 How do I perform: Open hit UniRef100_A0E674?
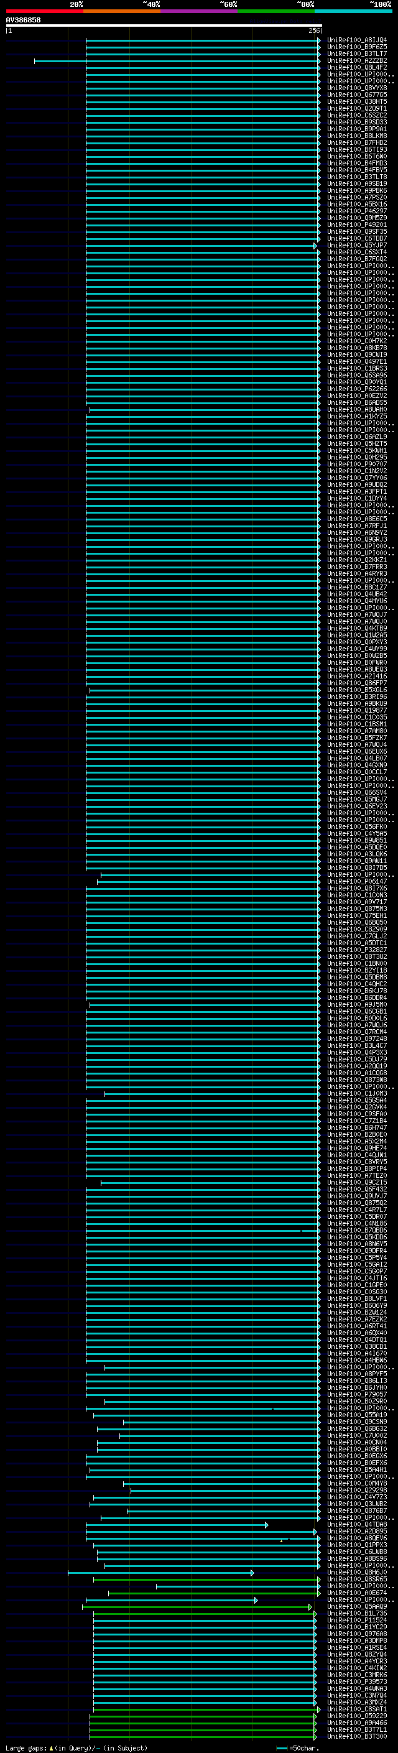pyautogui.click(x=356, y=1593)
